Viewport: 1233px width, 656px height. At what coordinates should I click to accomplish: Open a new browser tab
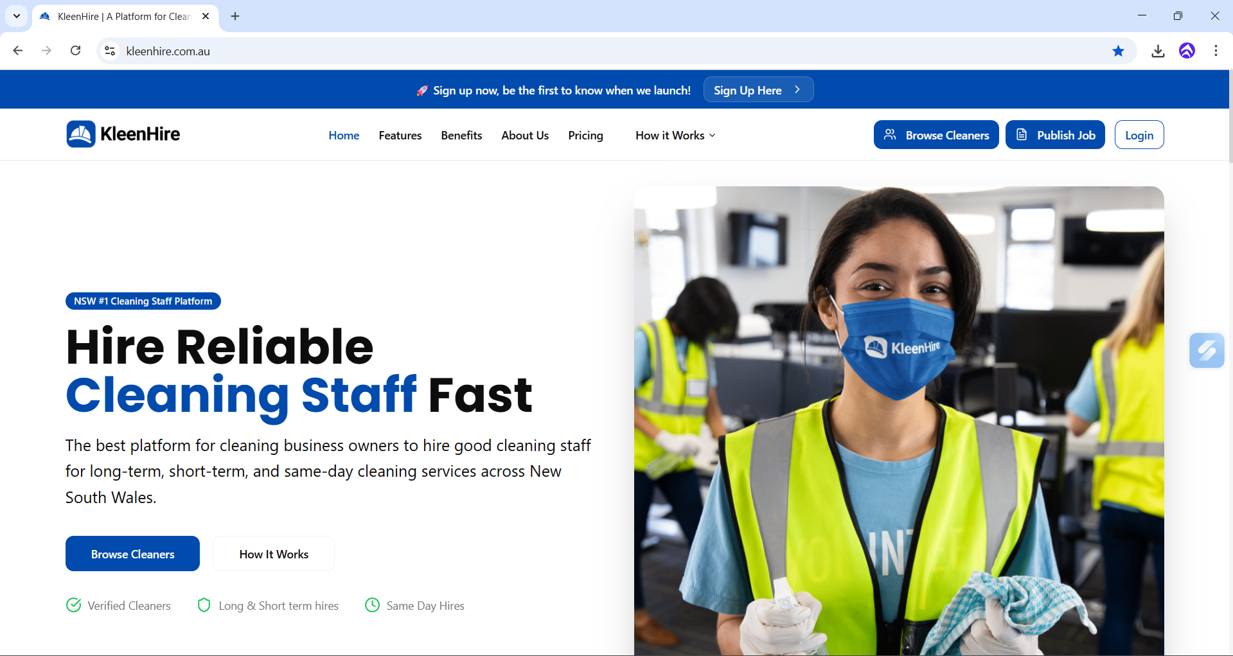pos(235,16)
